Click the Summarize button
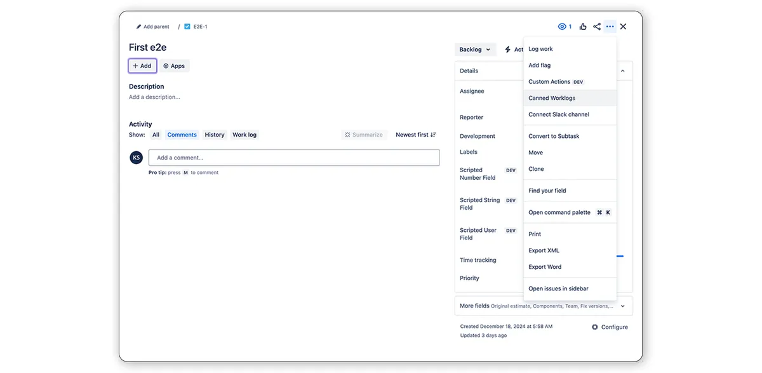The image size is (762, 373). point(364,135)
